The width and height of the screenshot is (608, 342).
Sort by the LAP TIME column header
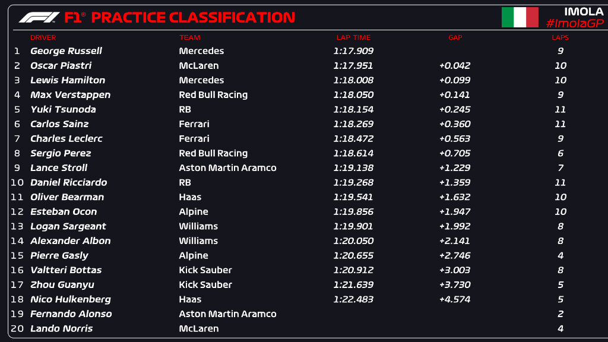[x=353, y=37]
